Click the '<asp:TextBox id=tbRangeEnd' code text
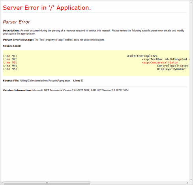 [164, 59]
